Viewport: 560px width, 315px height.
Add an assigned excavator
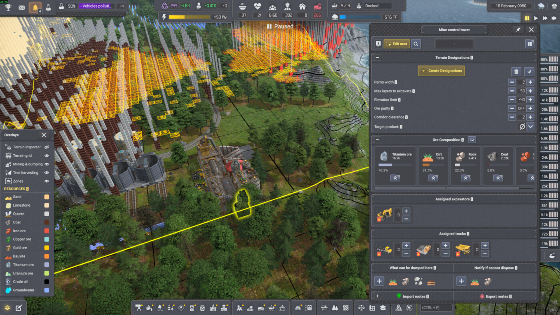tap(406, 211)
